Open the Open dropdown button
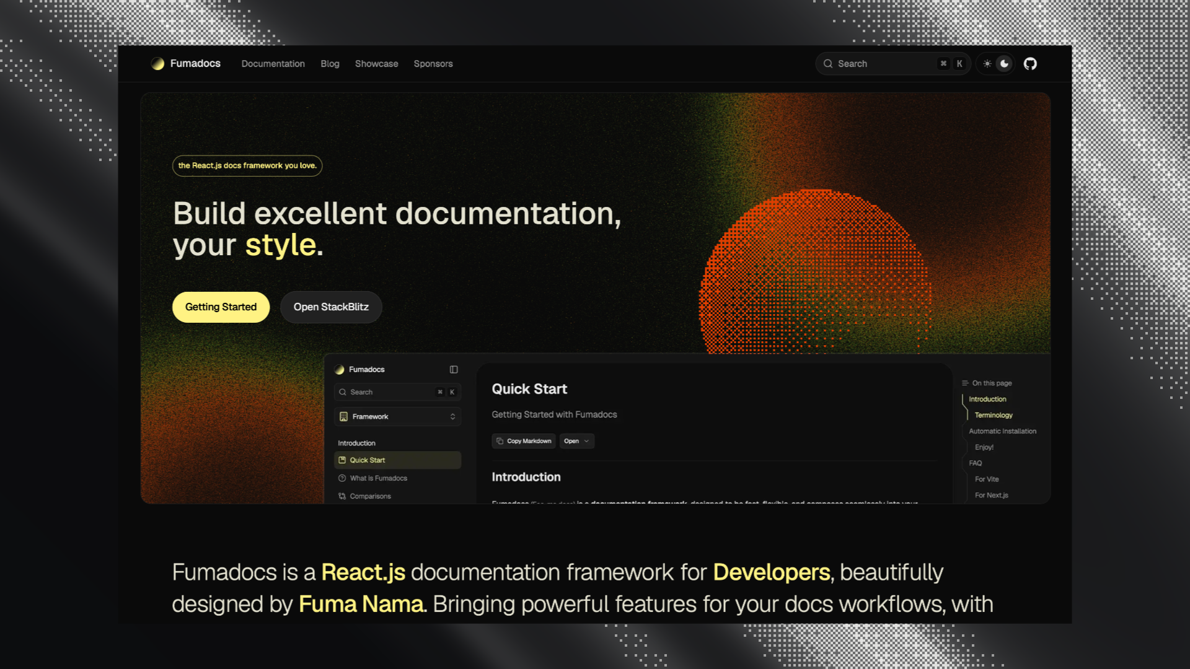The height and width of the screenshot is (669, 1190). tap(576, 441)
